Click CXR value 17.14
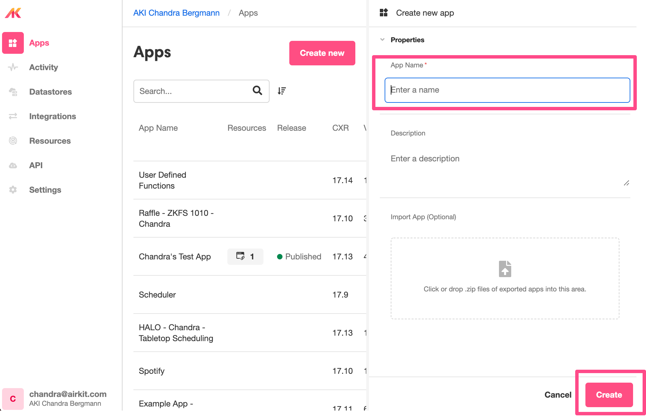Image resolution: width=646 pixels, height=416 pixels. coord(342,180)
